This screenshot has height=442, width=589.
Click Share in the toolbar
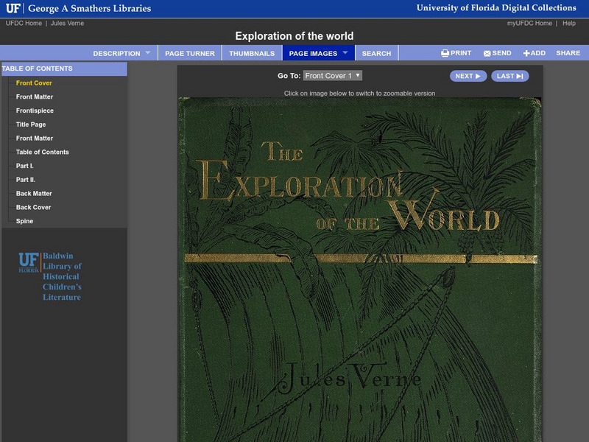pos(568,52)
